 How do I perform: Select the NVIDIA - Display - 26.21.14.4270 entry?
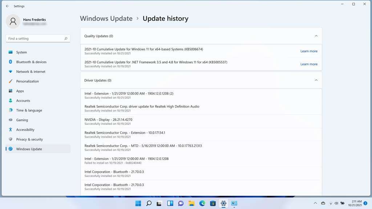pyautogui.click(x=201, y=121)
